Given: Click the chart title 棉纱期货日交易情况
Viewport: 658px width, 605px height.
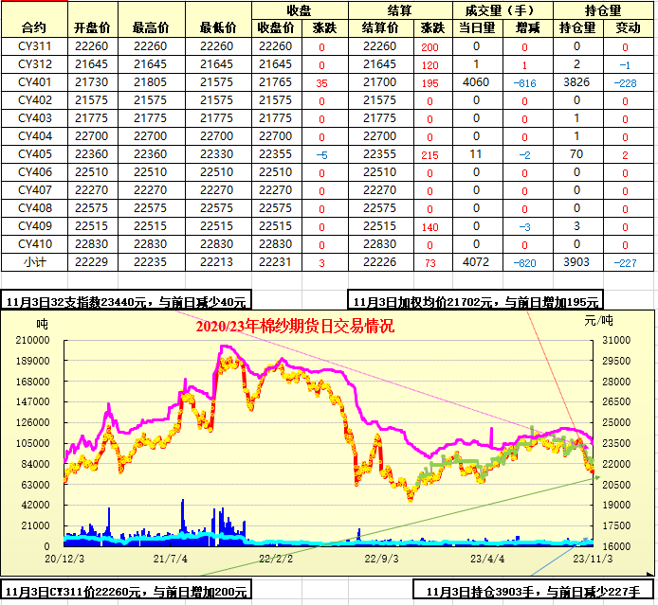Looking at the screenshot, I should click(x=294, y=326).
